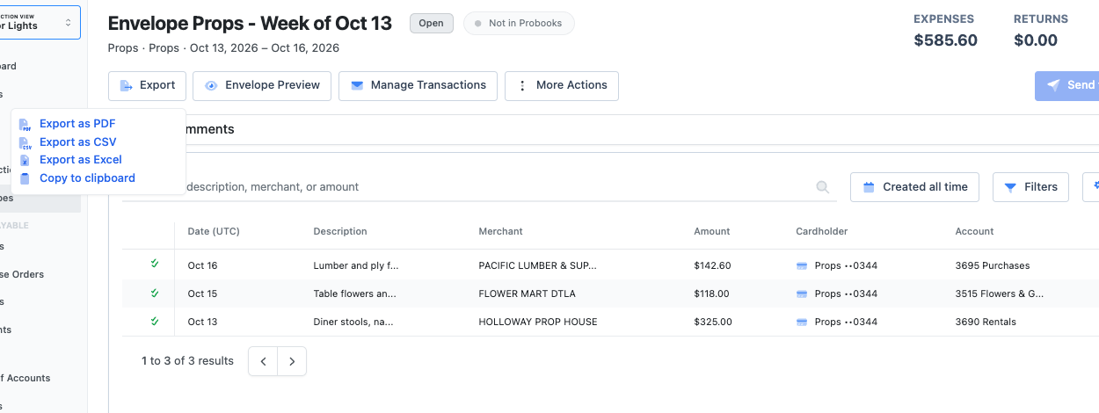Click the 3515 Flowers & G... account cell
Screen dimensions: 1099x413
(x=1000, y=293)
